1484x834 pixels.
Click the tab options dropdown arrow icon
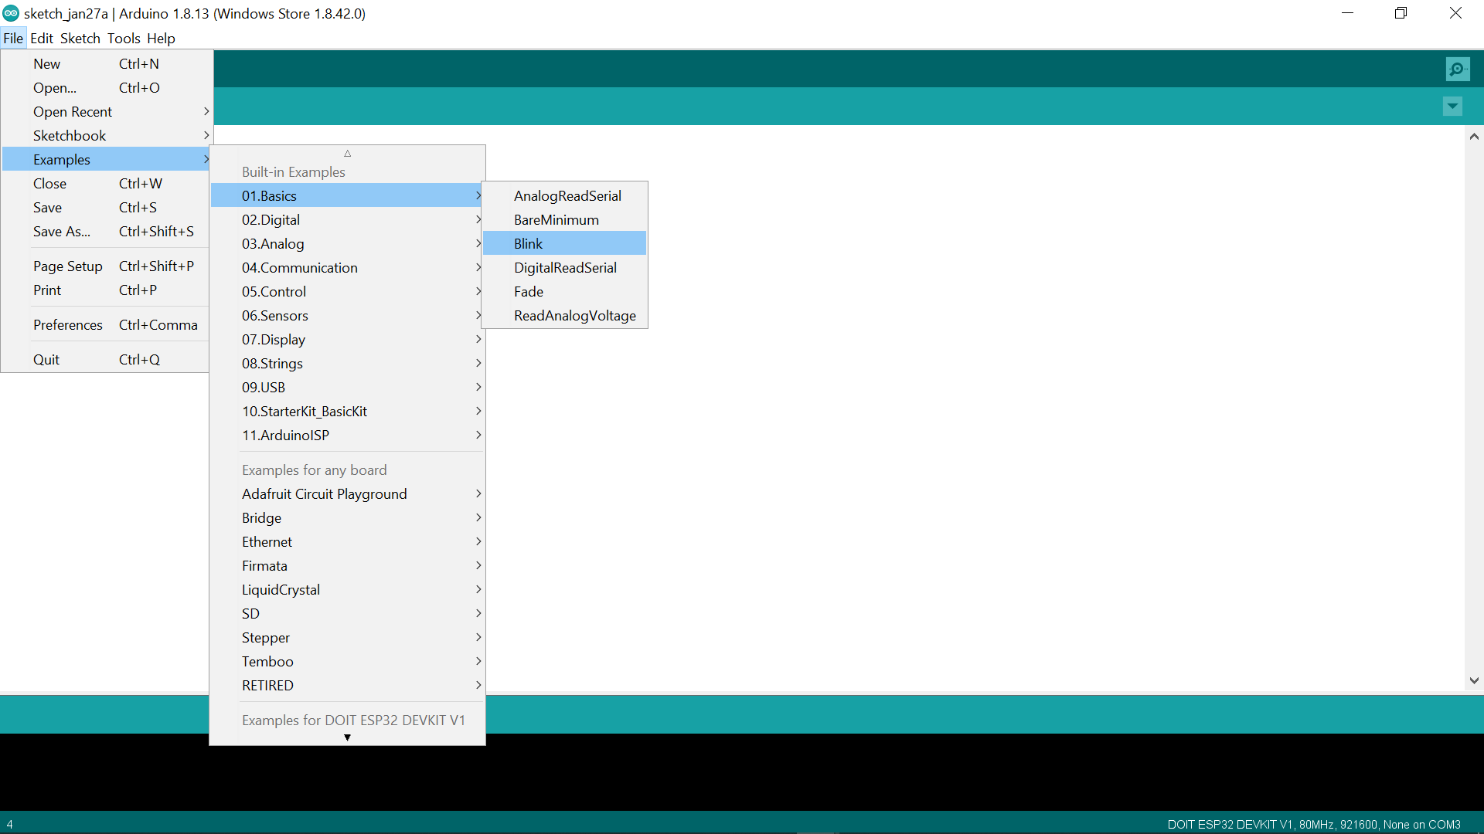tap(1452, 107)
